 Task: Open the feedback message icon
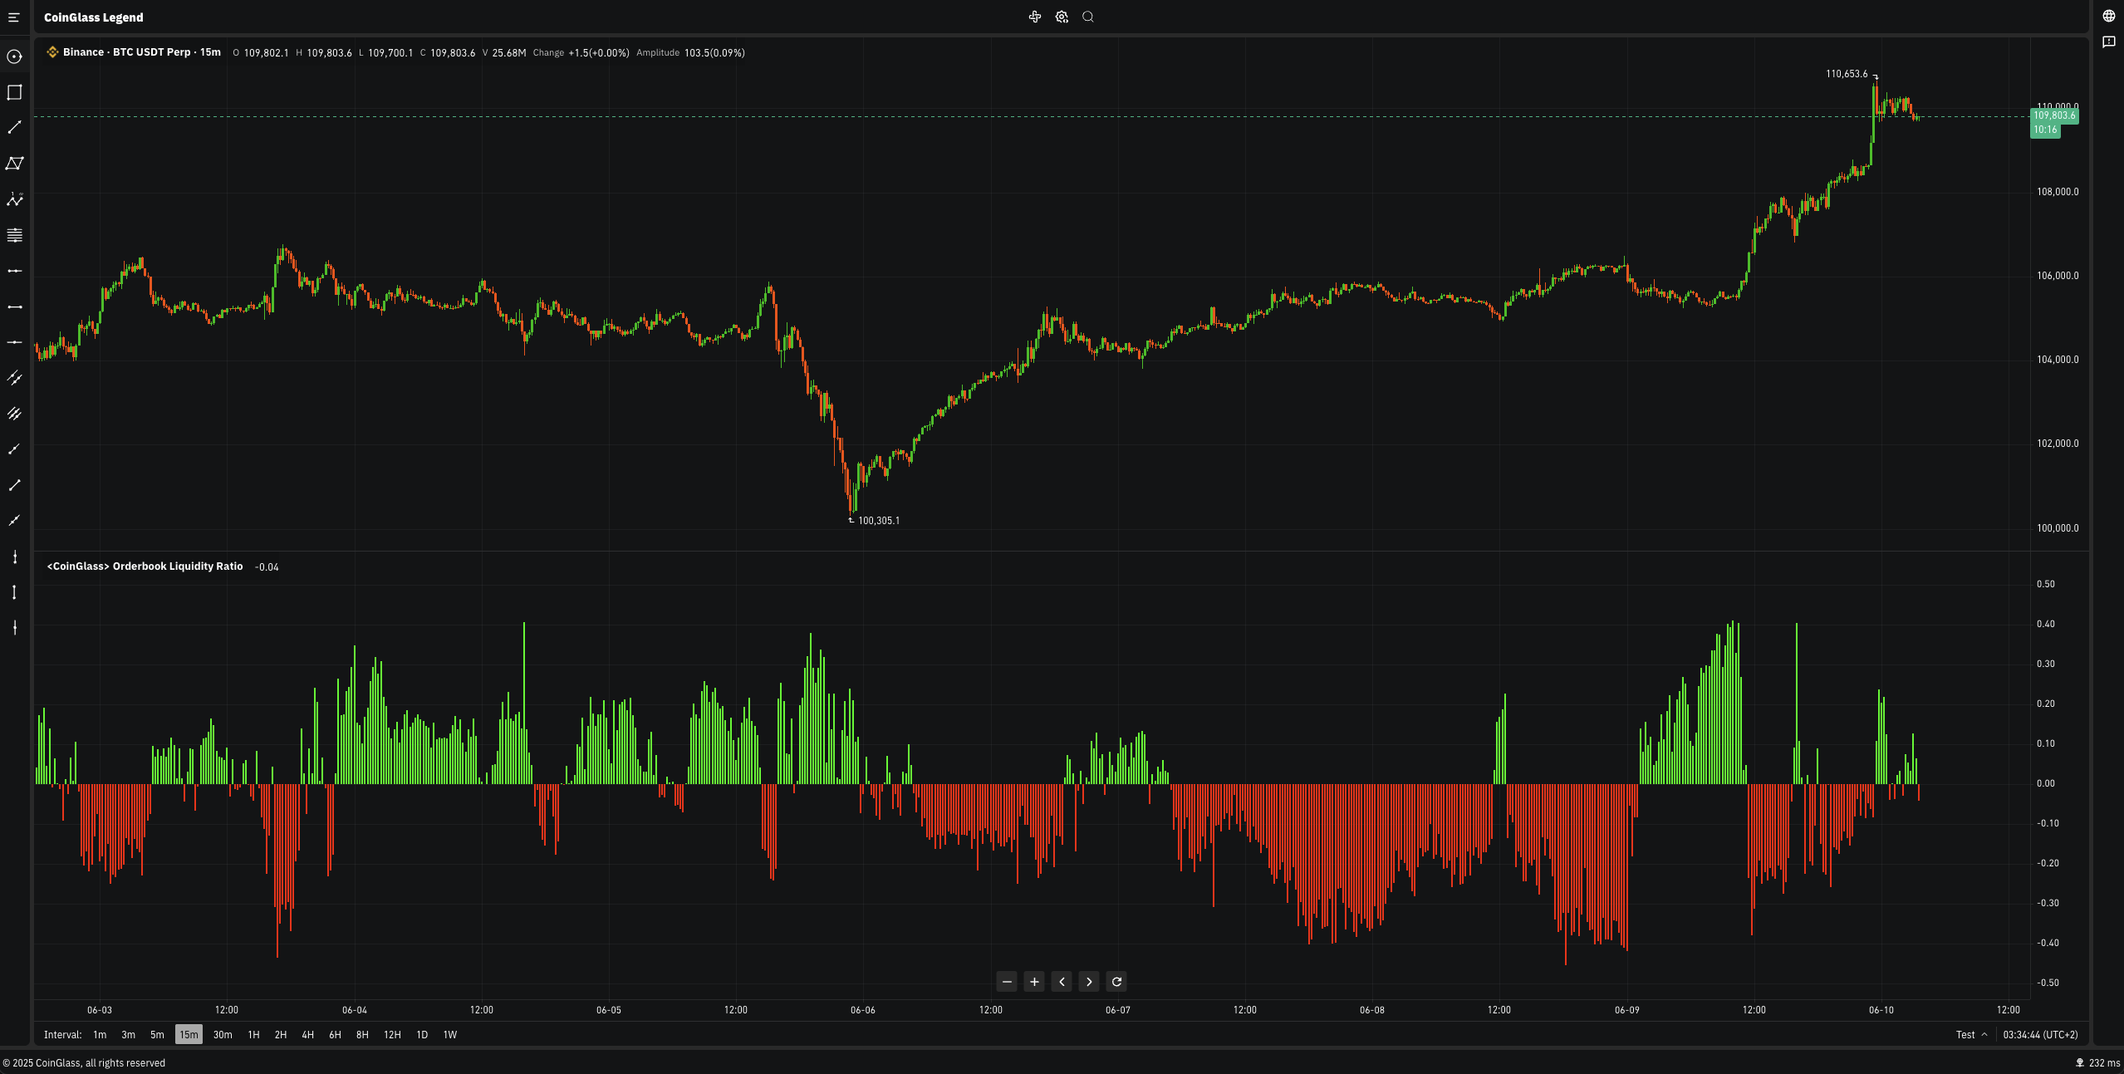(x=2108, y=42)
